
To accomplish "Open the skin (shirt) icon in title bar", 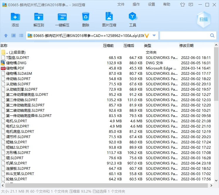I will click(182, 5).
